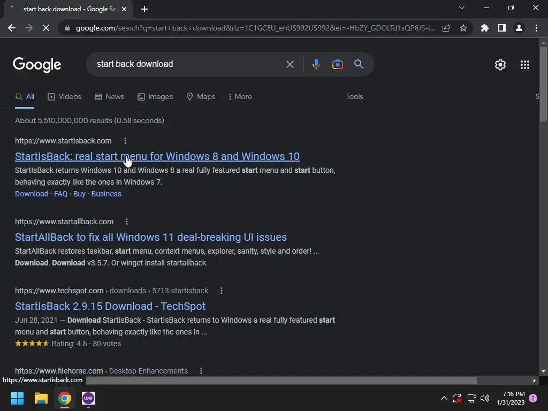
Task: Stop loading the page
Action: (x=46, y=28)
